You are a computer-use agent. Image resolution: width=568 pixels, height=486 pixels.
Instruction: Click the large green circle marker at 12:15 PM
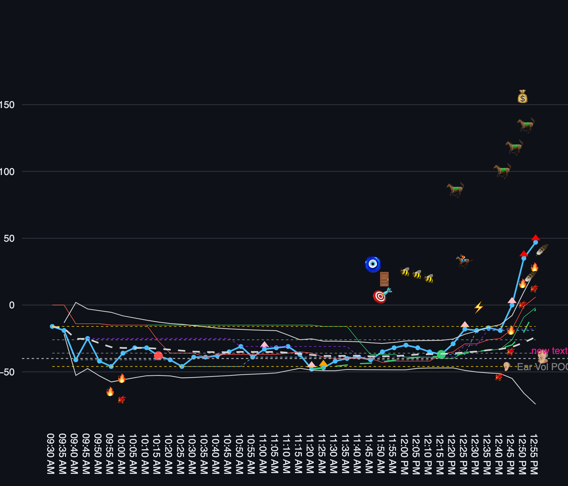(441, 354)
